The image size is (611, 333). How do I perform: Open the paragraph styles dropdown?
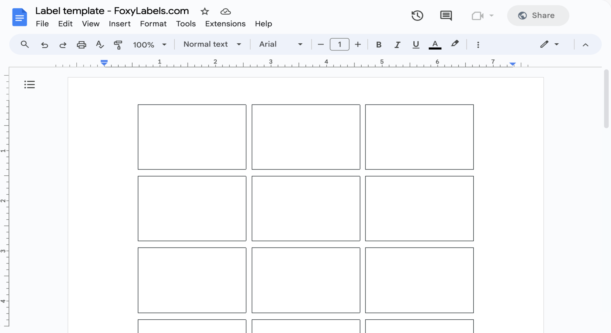212,44
